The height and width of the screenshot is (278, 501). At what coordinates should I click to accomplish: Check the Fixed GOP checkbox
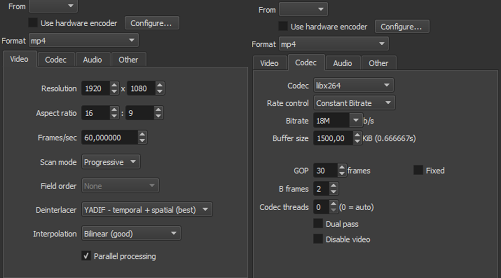pos(418,170)
